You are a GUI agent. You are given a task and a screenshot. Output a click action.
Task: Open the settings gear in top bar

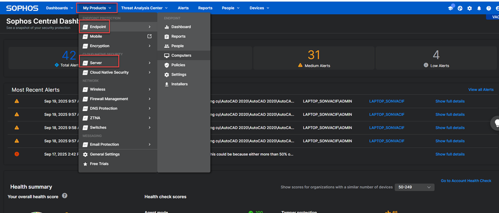pyautogui.click(x=469, y=8)
